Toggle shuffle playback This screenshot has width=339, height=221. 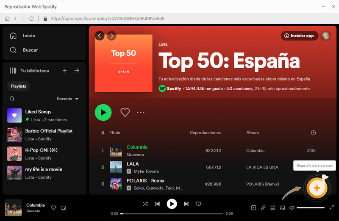pos(145,204)
